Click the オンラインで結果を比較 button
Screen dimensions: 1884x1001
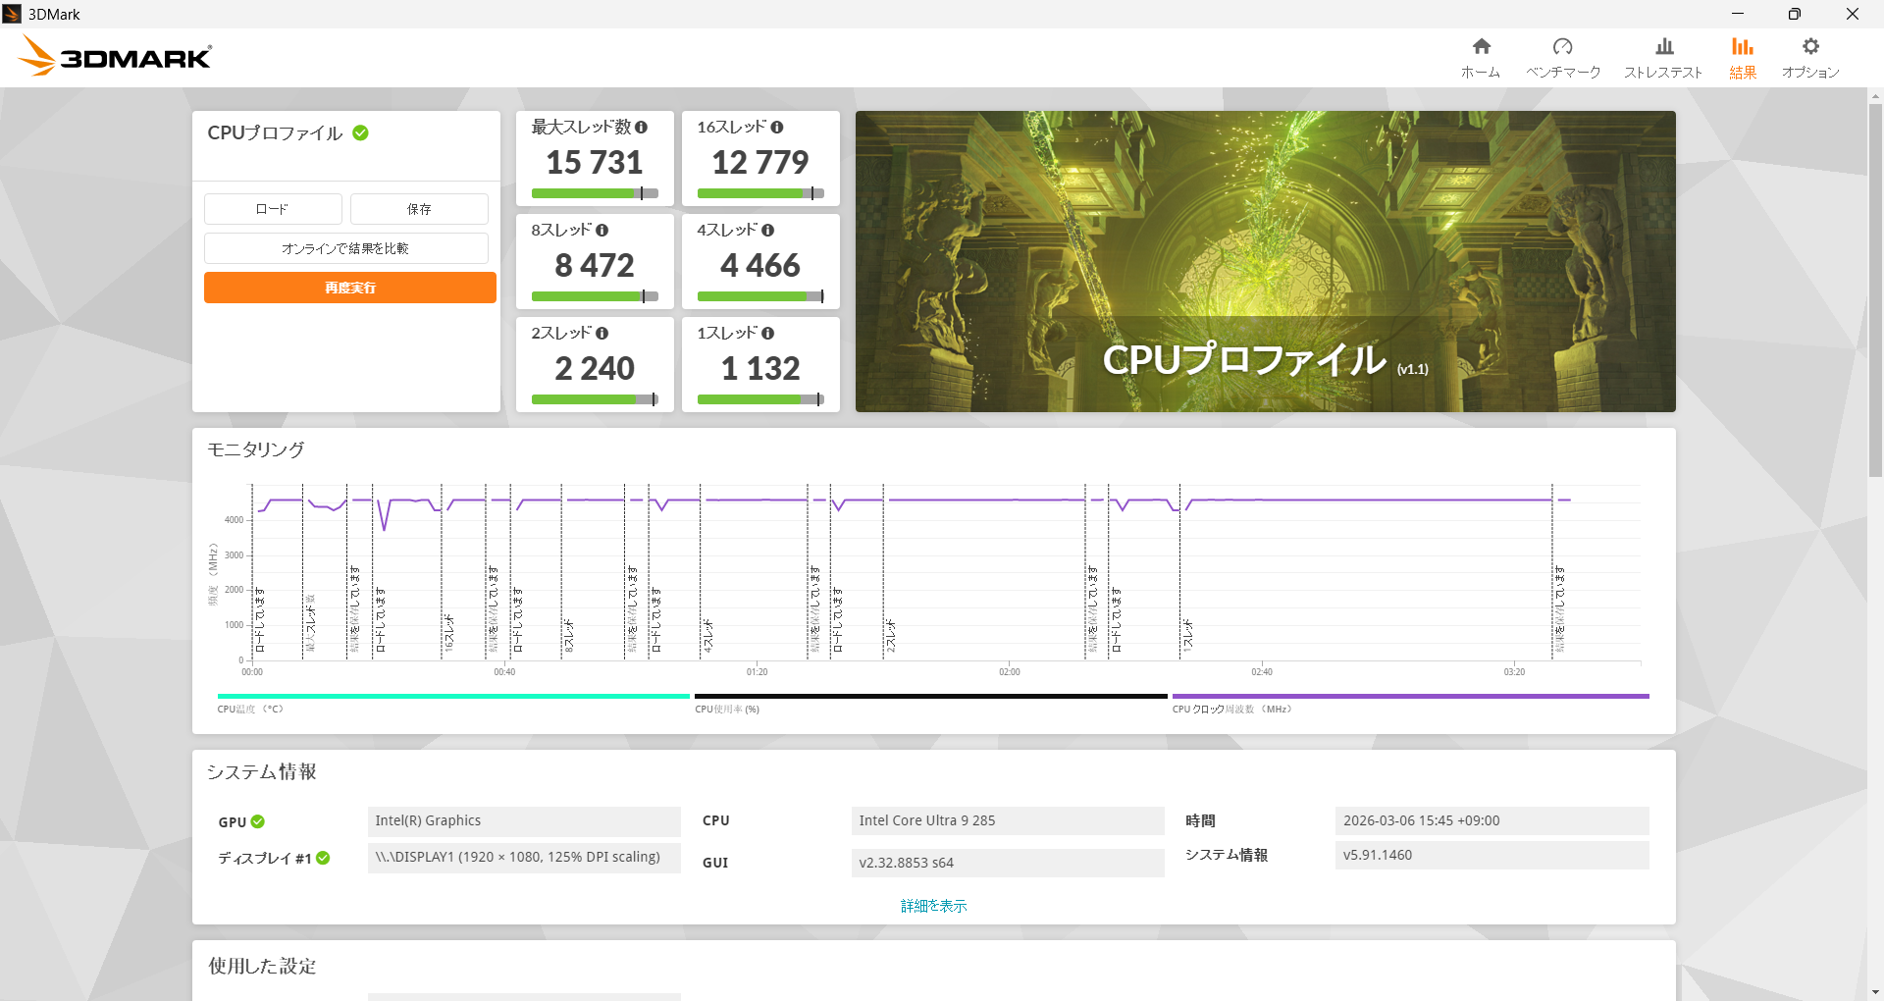tap(345, 248)
